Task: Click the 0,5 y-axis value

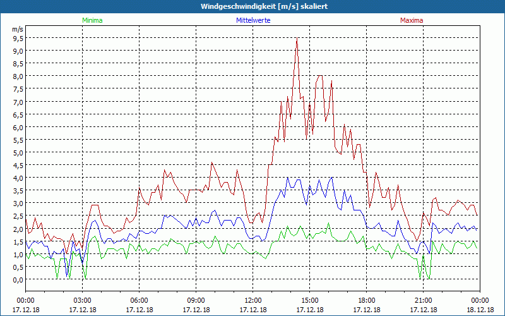Action: tap(18, 267)
